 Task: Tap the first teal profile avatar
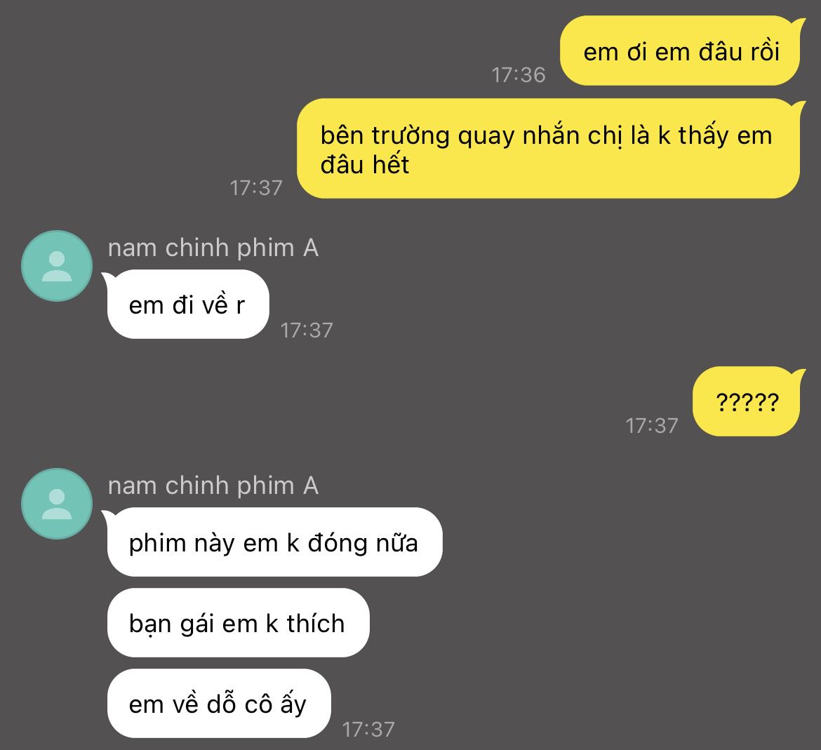[57, 266]
